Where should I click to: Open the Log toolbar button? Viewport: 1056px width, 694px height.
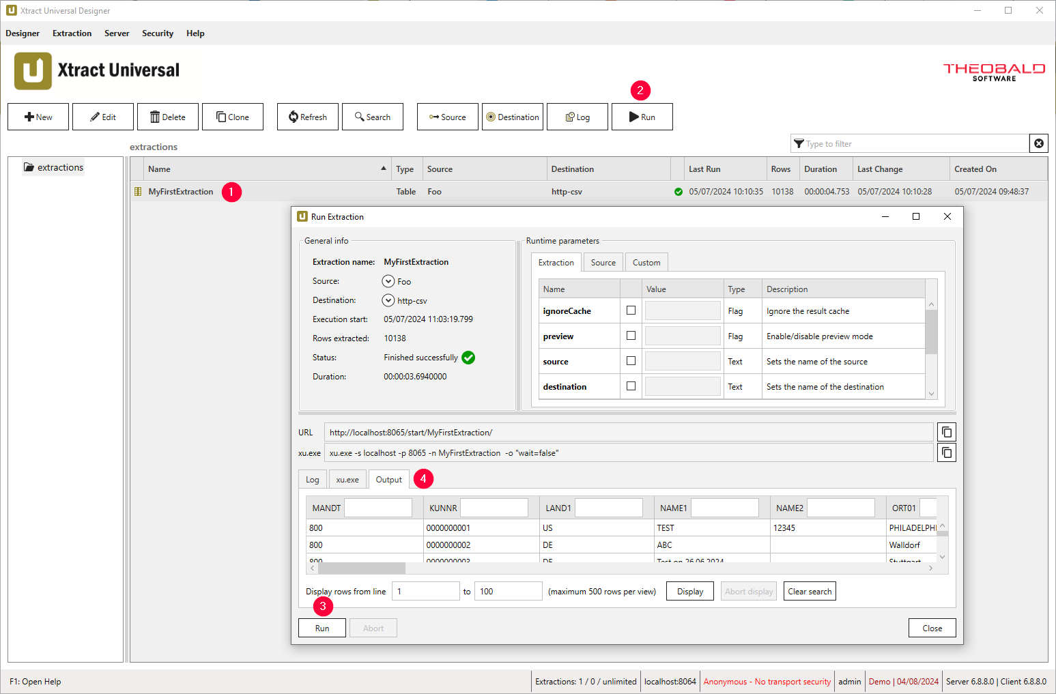tap(577, 117)
